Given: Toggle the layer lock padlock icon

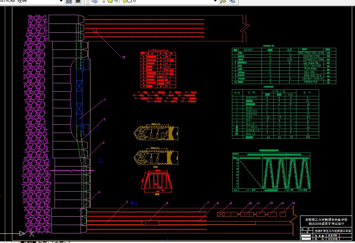Looking at the screenshot, I should 124,1.
